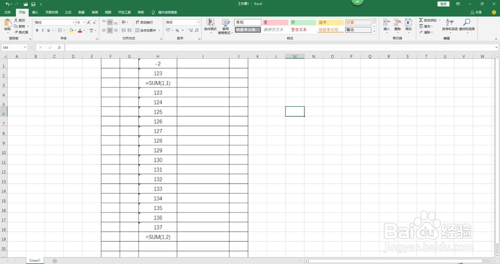This screenshot has height=264, width=500.
Task: Open the font size 16 dropdown
Action: (84, 22)
